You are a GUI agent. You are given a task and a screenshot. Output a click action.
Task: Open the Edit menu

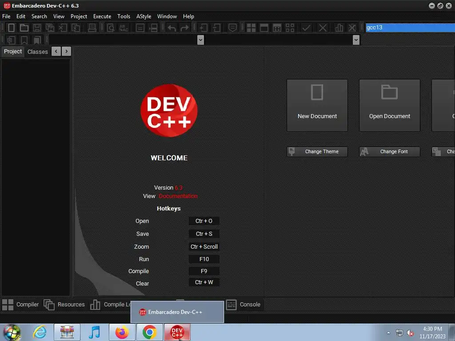pyautogui.click(x=21, y=16)
